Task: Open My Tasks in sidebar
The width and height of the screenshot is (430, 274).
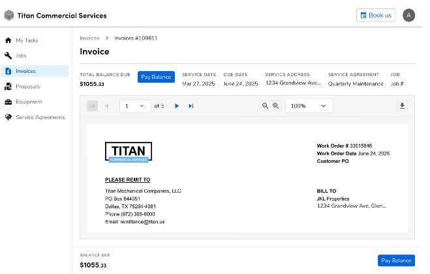Action: (35, 40)
